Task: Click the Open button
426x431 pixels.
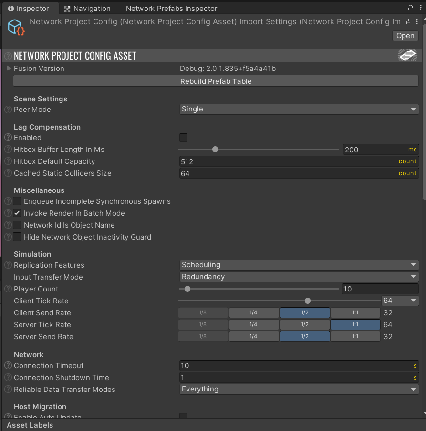Action: coord(405,36)
